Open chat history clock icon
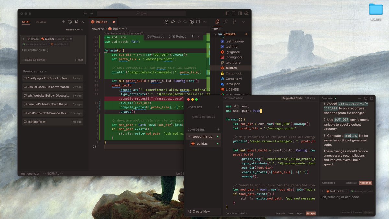The height and width of the screenshot is (219, 389). click(70, 22)
